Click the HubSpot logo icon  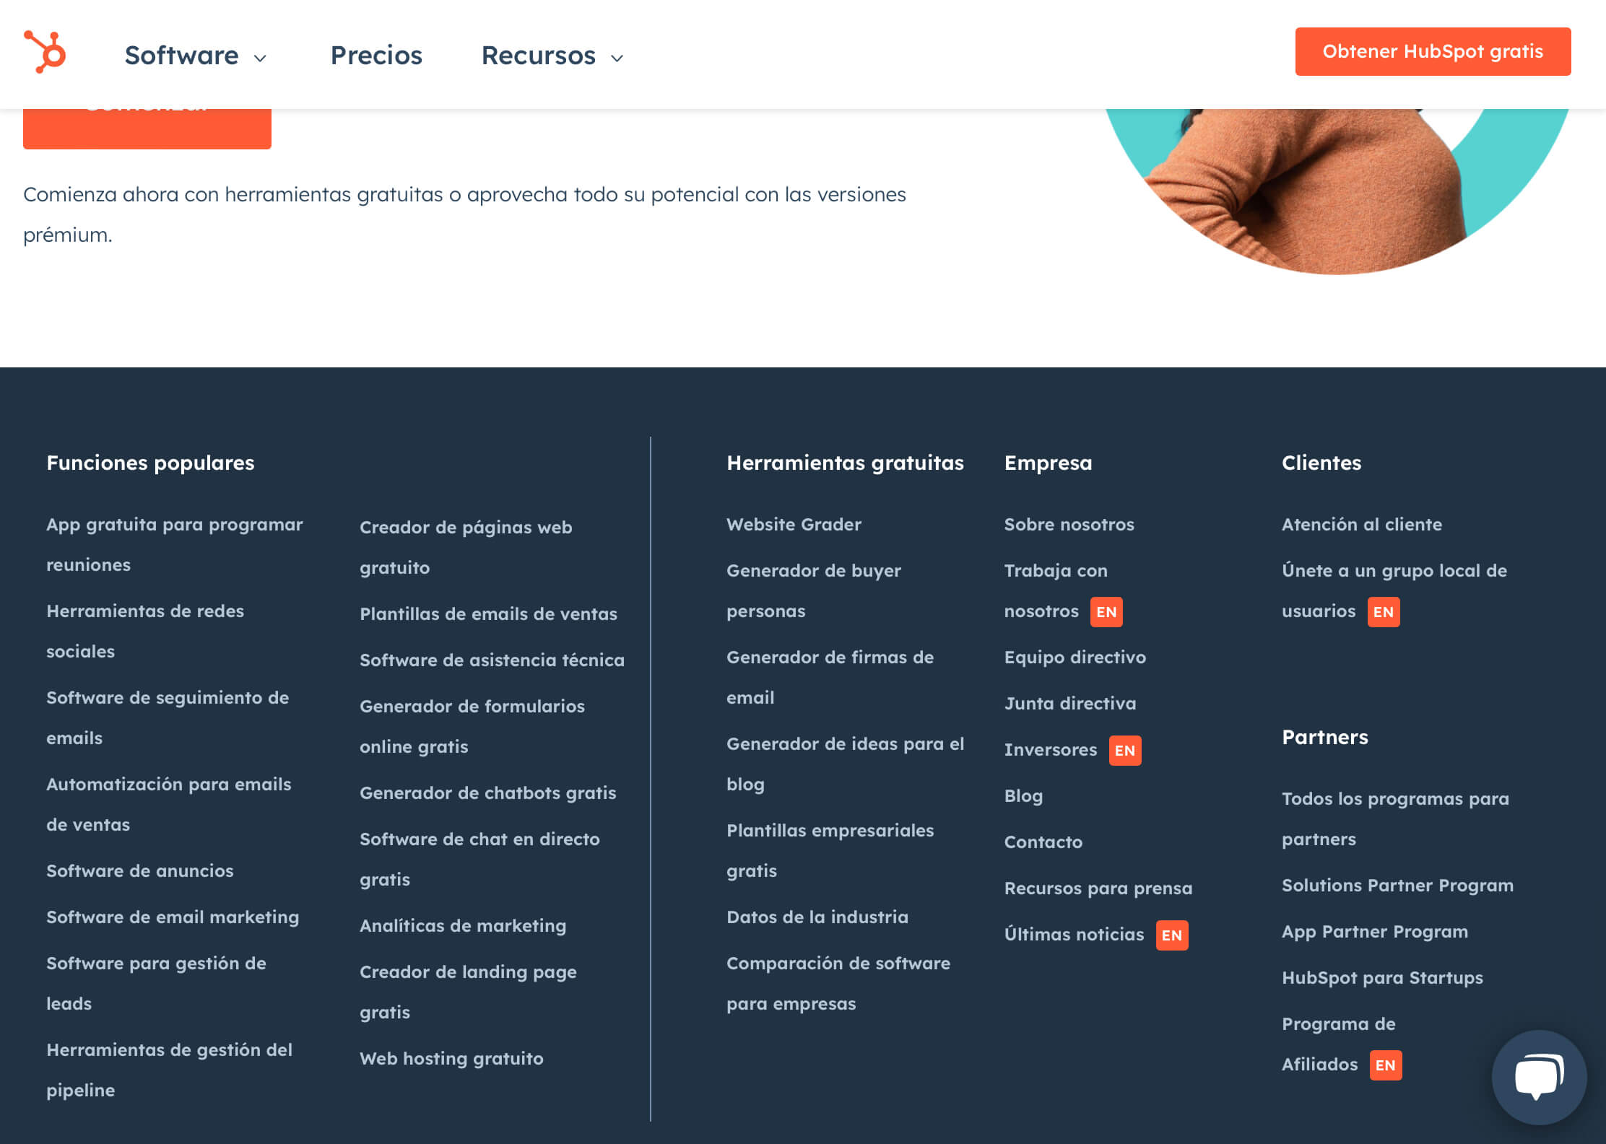click(45, 51)
